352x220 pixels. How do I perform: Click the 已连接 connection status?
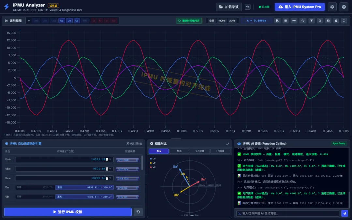264,7
